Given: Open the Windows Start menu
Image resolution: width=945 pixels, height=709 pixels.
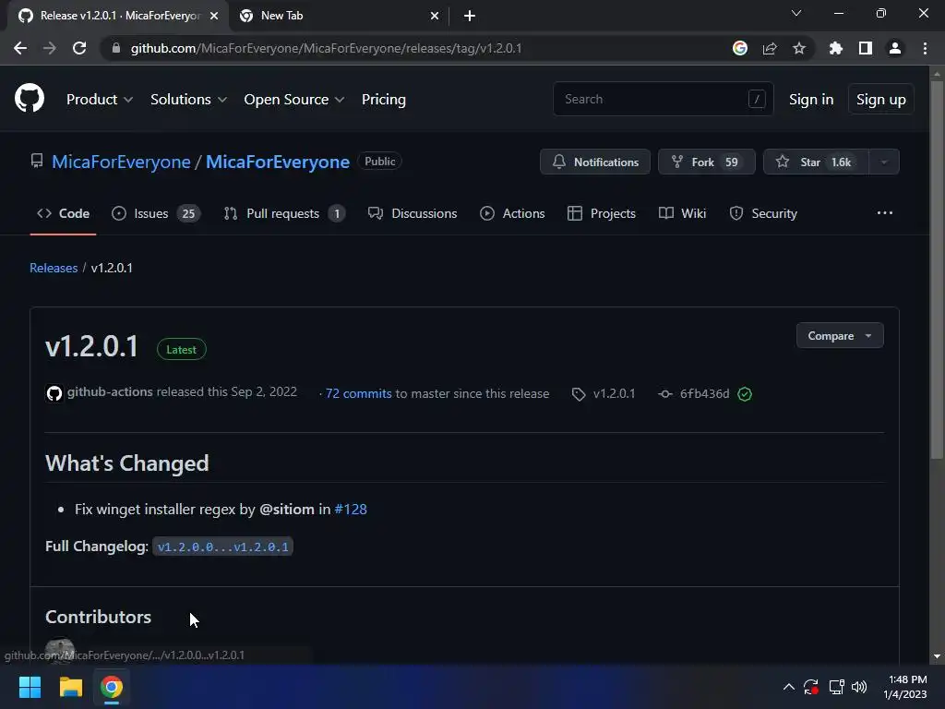Looking at the screenshot, I should 30,687.
